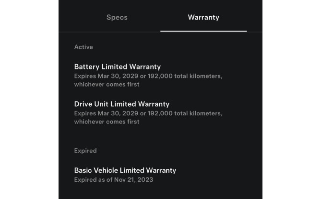321x199 pixels.
Task: Open Drive Unit Limited Warranty details
Action: (122, 104)
